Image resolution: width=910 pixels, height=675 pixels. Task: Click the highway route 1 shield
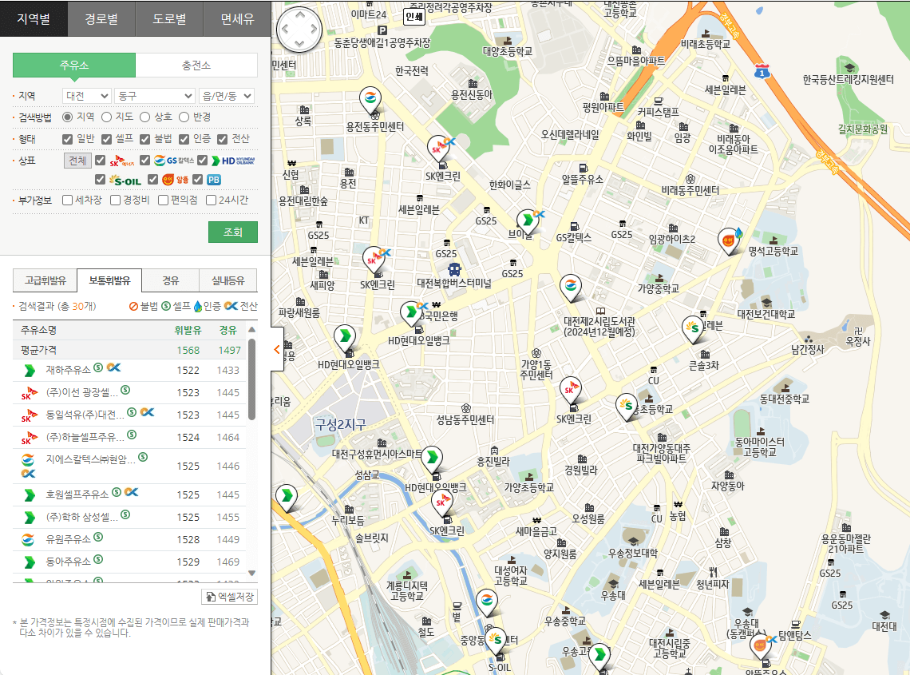[x=762, y=72]
